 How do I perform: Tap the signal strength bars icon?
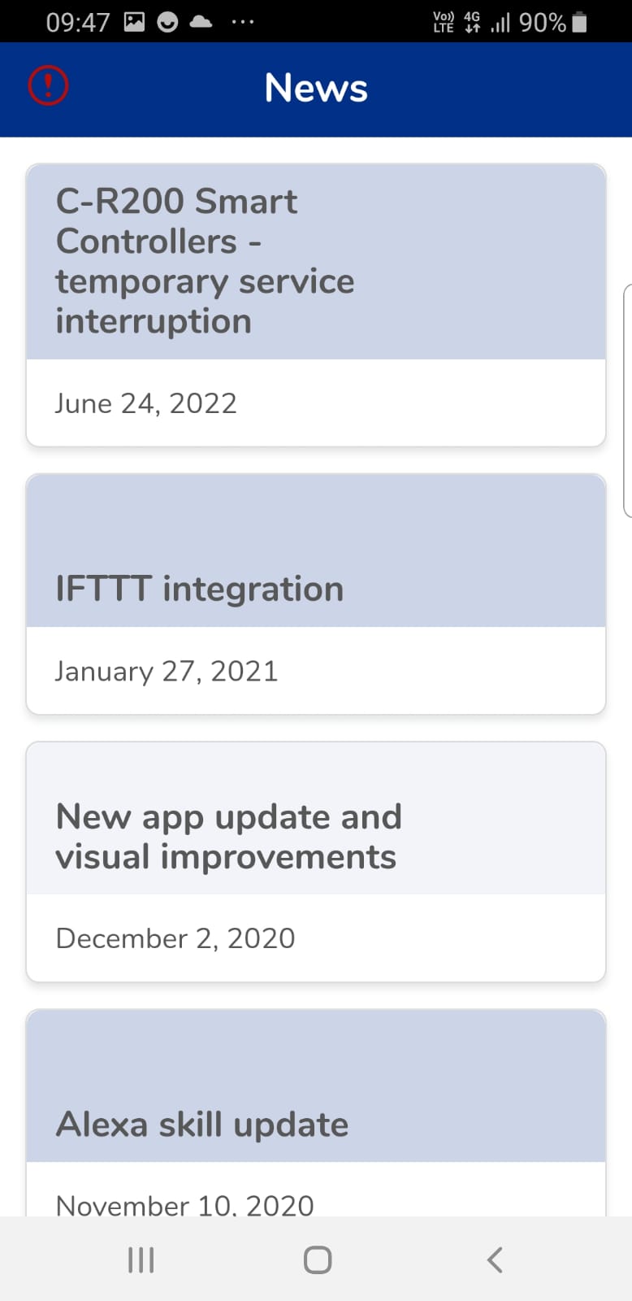pos(500,22)
